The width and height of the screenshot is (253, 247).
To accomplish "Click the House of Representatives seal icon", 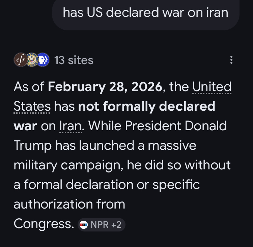I will 32,60.
